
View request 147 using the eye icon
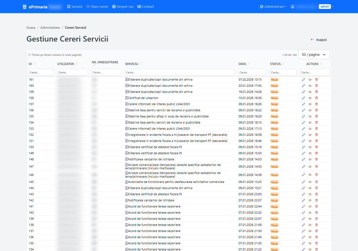310,166
